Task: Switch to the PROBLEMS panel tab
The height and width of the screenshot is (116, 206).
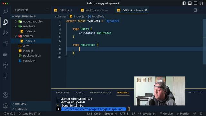Action: point(63,92)
